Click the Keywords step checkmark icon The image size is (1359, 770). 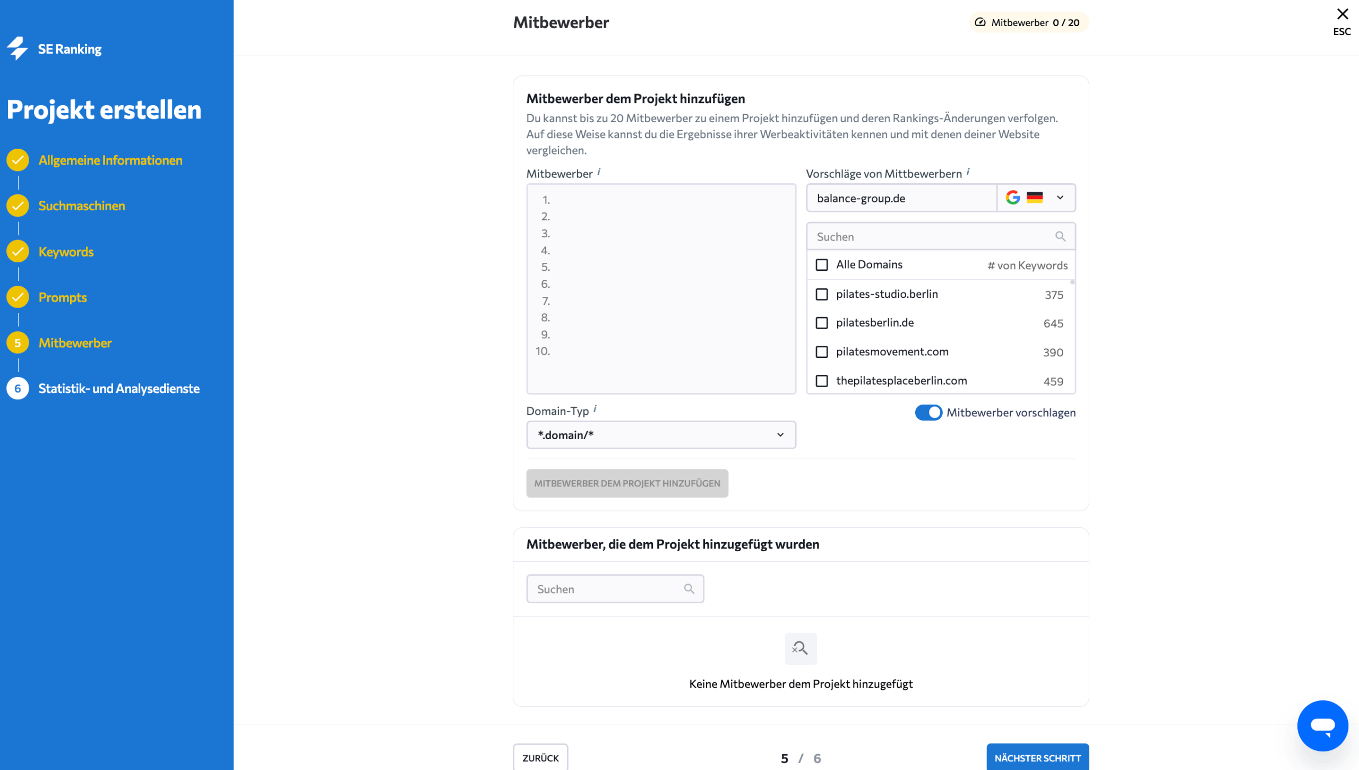[18, 252]
